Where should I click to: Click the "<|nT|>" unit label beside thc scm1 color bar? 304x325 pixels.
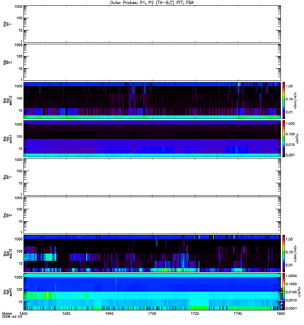[299, 292]
